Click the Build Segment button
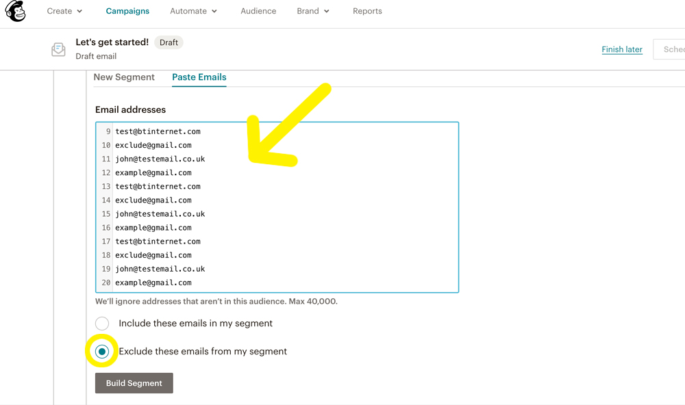Screen dimensions: 685x405 [x=134, y=383]
